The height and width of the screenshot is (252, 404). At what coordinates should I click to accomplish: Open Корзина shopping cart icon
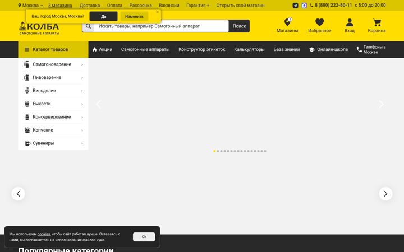(377, 22)
